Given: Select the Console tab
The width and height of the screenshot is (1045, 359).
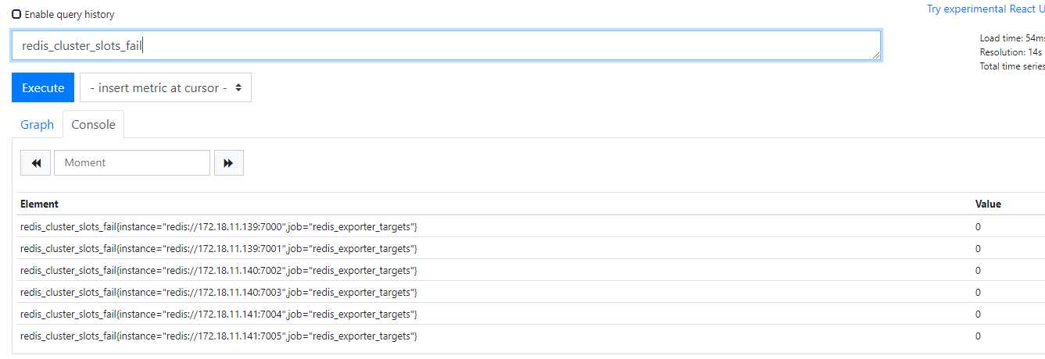Looking at the screenshot, I should click(x=94, y=124).
